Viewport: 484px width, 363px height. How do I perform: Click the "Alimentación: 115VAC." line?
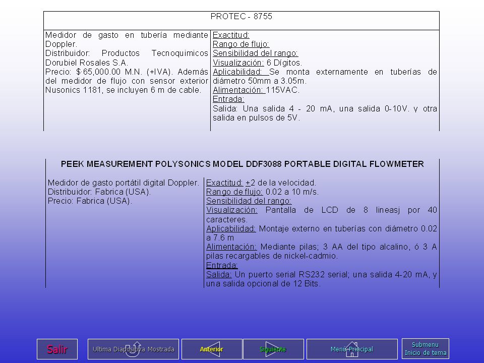[256, 90]
